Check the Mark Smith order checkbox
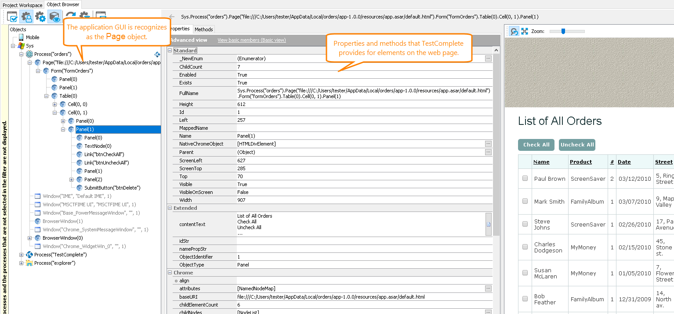The height and width of the screenshot is (314, 674). click(525, 201)
